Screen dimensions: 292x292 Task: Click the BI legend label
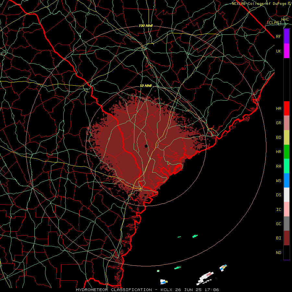[x=278, y=238]
